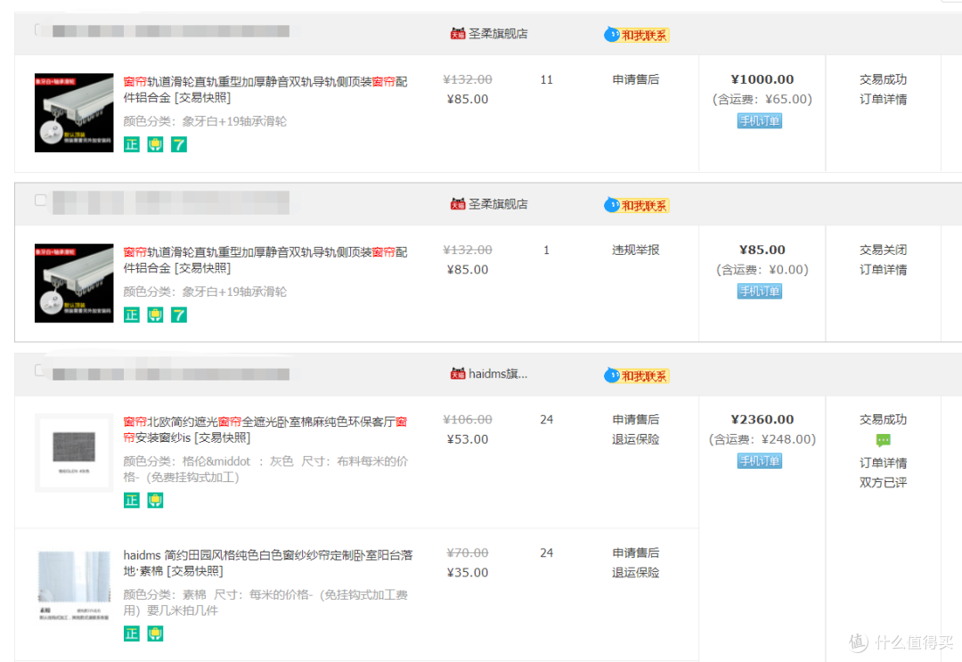Open haidms 简约田园风格 sheer curtain title

(268, 563)
